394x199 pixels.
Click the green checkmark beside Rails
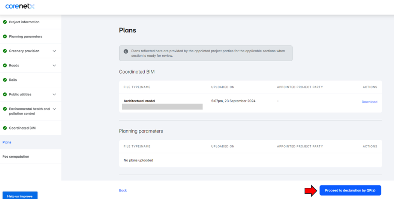tap(5, 80)
